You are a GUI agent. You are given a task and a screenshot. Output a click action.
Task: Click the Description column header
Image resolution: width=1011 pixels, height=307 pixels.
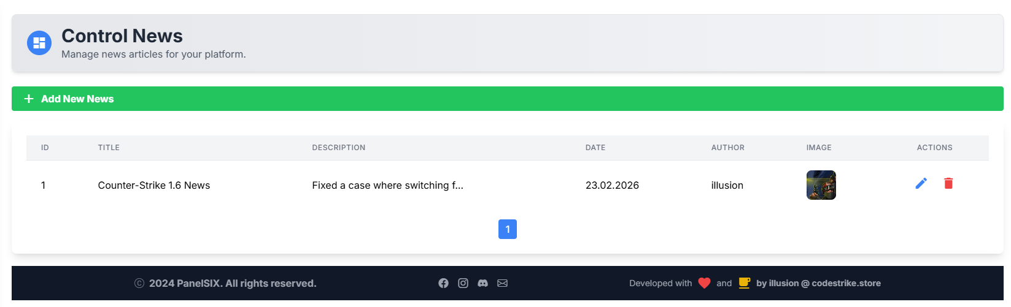coord(338,148)
